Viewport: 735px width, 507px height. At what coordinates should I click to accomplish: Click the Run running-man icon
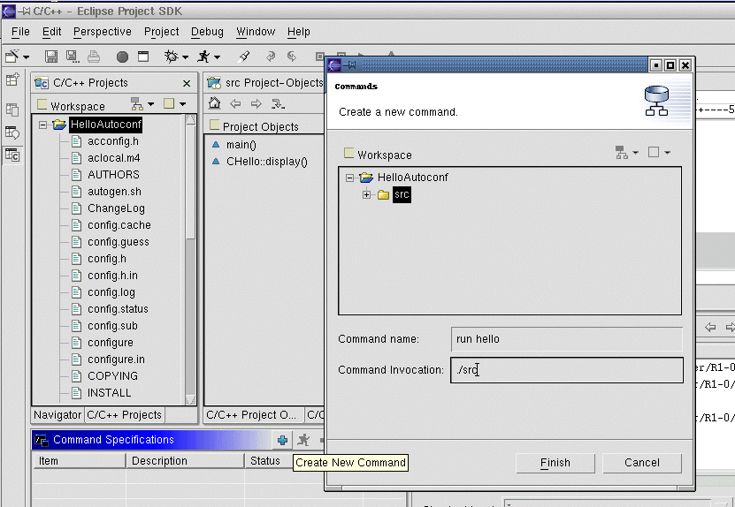click(x=203, y=57)
